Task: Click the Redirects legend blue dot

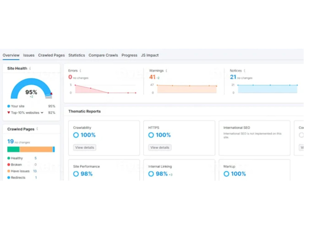Action: click(x=9, y=178)
